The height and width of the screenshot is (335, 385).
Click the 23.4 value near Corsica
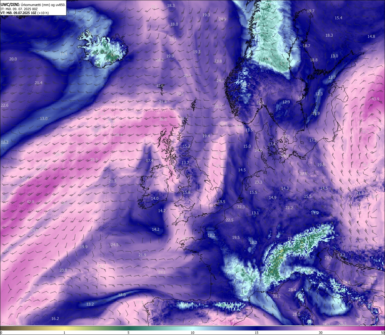292,290
